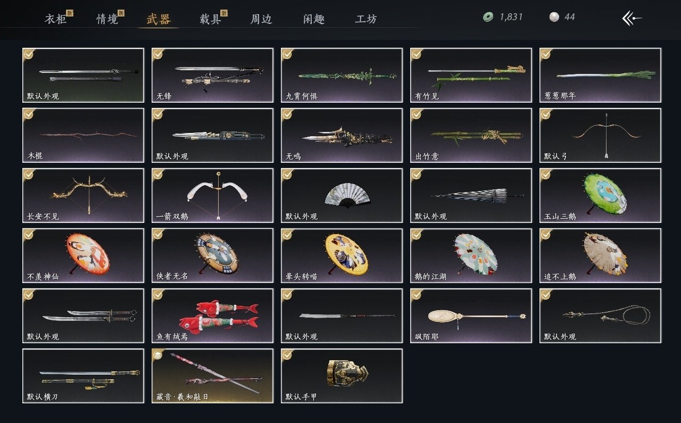This screenshot has height=423, width=681.
Task: Select the 玉山三鹅 green umbrella skin
Action: coord(601,196)
